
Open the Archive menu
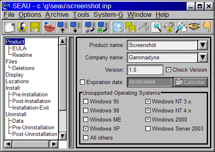[x=57, y=14]
